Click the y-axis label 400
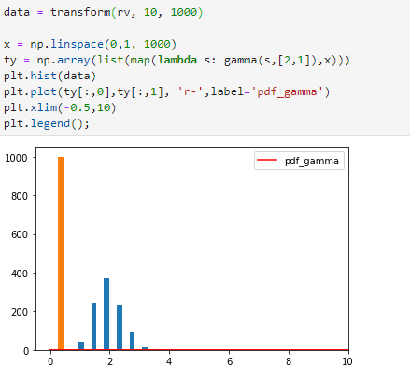This screenshot has width=410, height=380. [20, 274]
